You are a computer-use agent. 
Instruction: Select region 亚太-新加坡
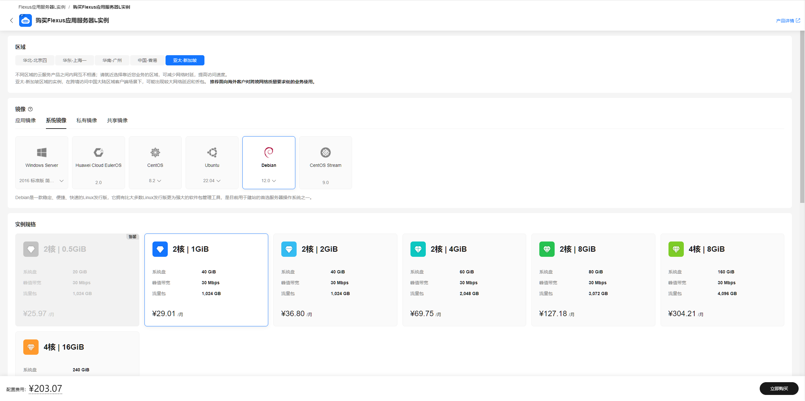(x=185, y=60)
